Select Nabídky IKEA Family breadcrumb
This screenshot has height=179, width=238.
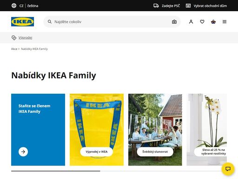pyautogui.click(x=34, y=49)
